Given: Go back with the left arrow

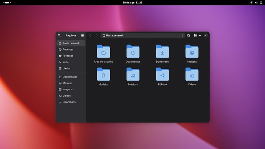Looking at the screenshot, I should point(90,35).
